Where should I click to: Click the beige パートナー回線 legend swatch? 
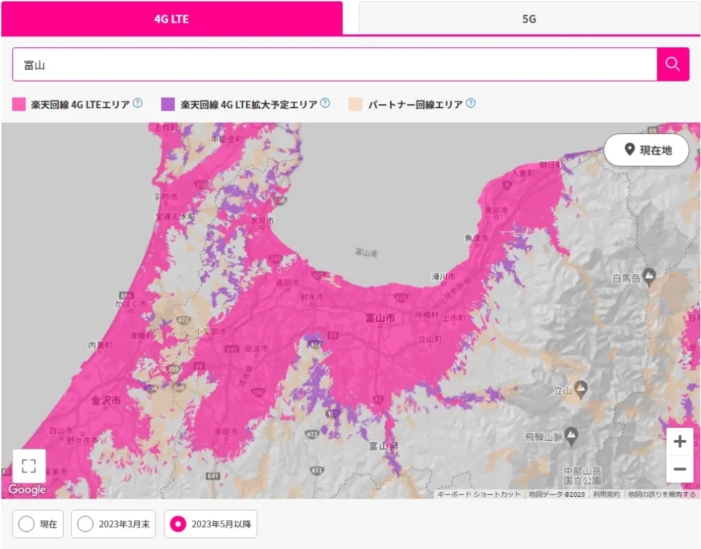(x=355, y=104)
